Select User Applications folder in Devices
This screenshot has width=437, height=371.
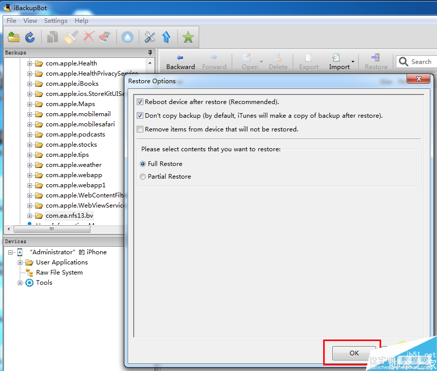coord(62,262)
